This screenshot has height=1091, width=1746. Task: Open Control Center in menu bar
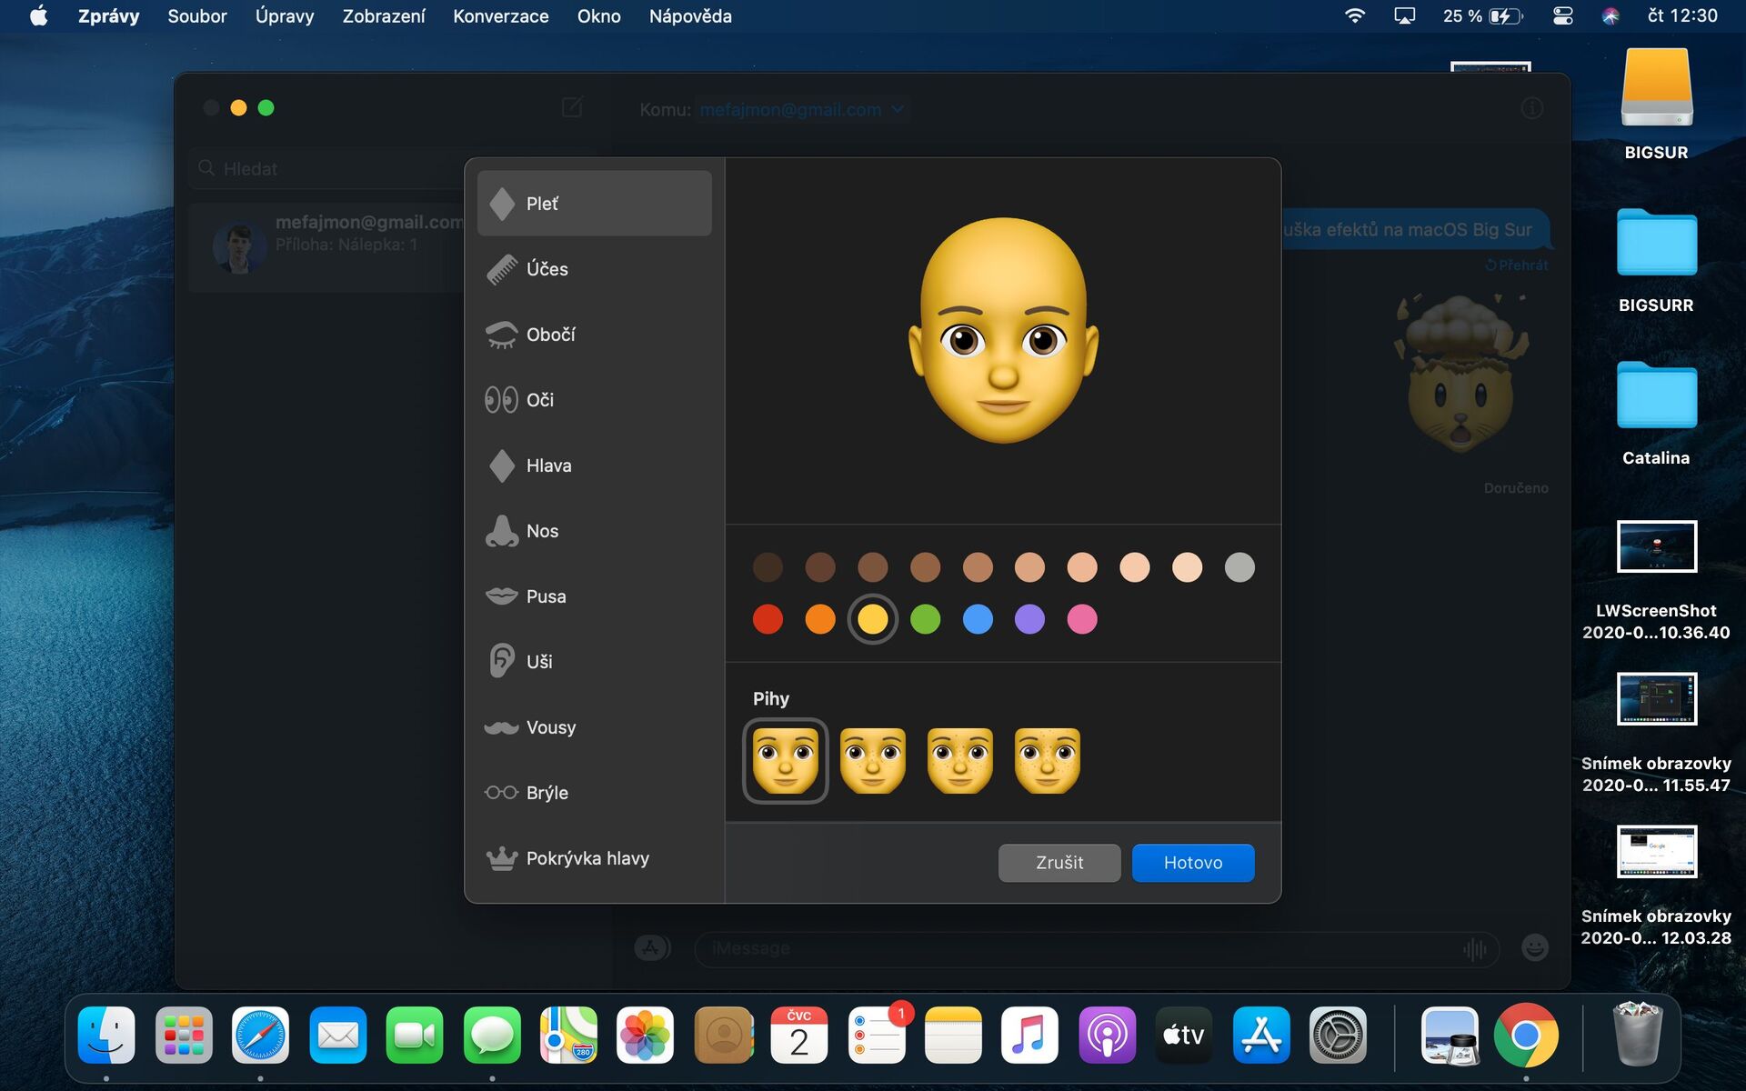[x=1562, y=16]
